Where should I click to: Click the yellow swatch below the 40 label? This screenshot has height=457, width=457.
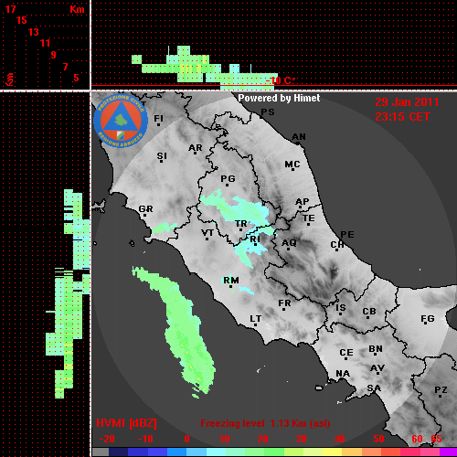tap(332, 452)
